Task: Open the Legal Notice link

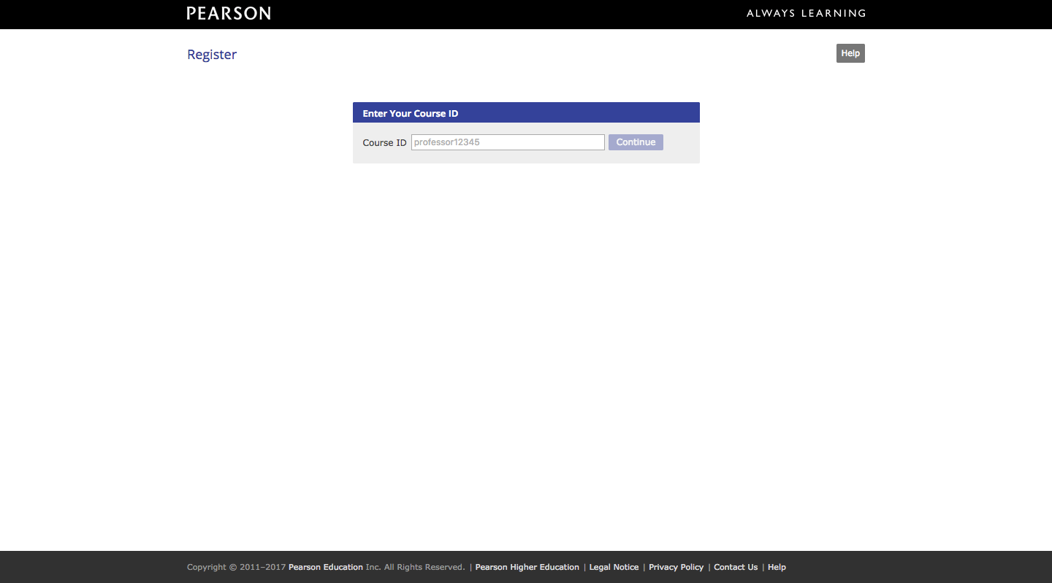Action: (x=614, y=568)
